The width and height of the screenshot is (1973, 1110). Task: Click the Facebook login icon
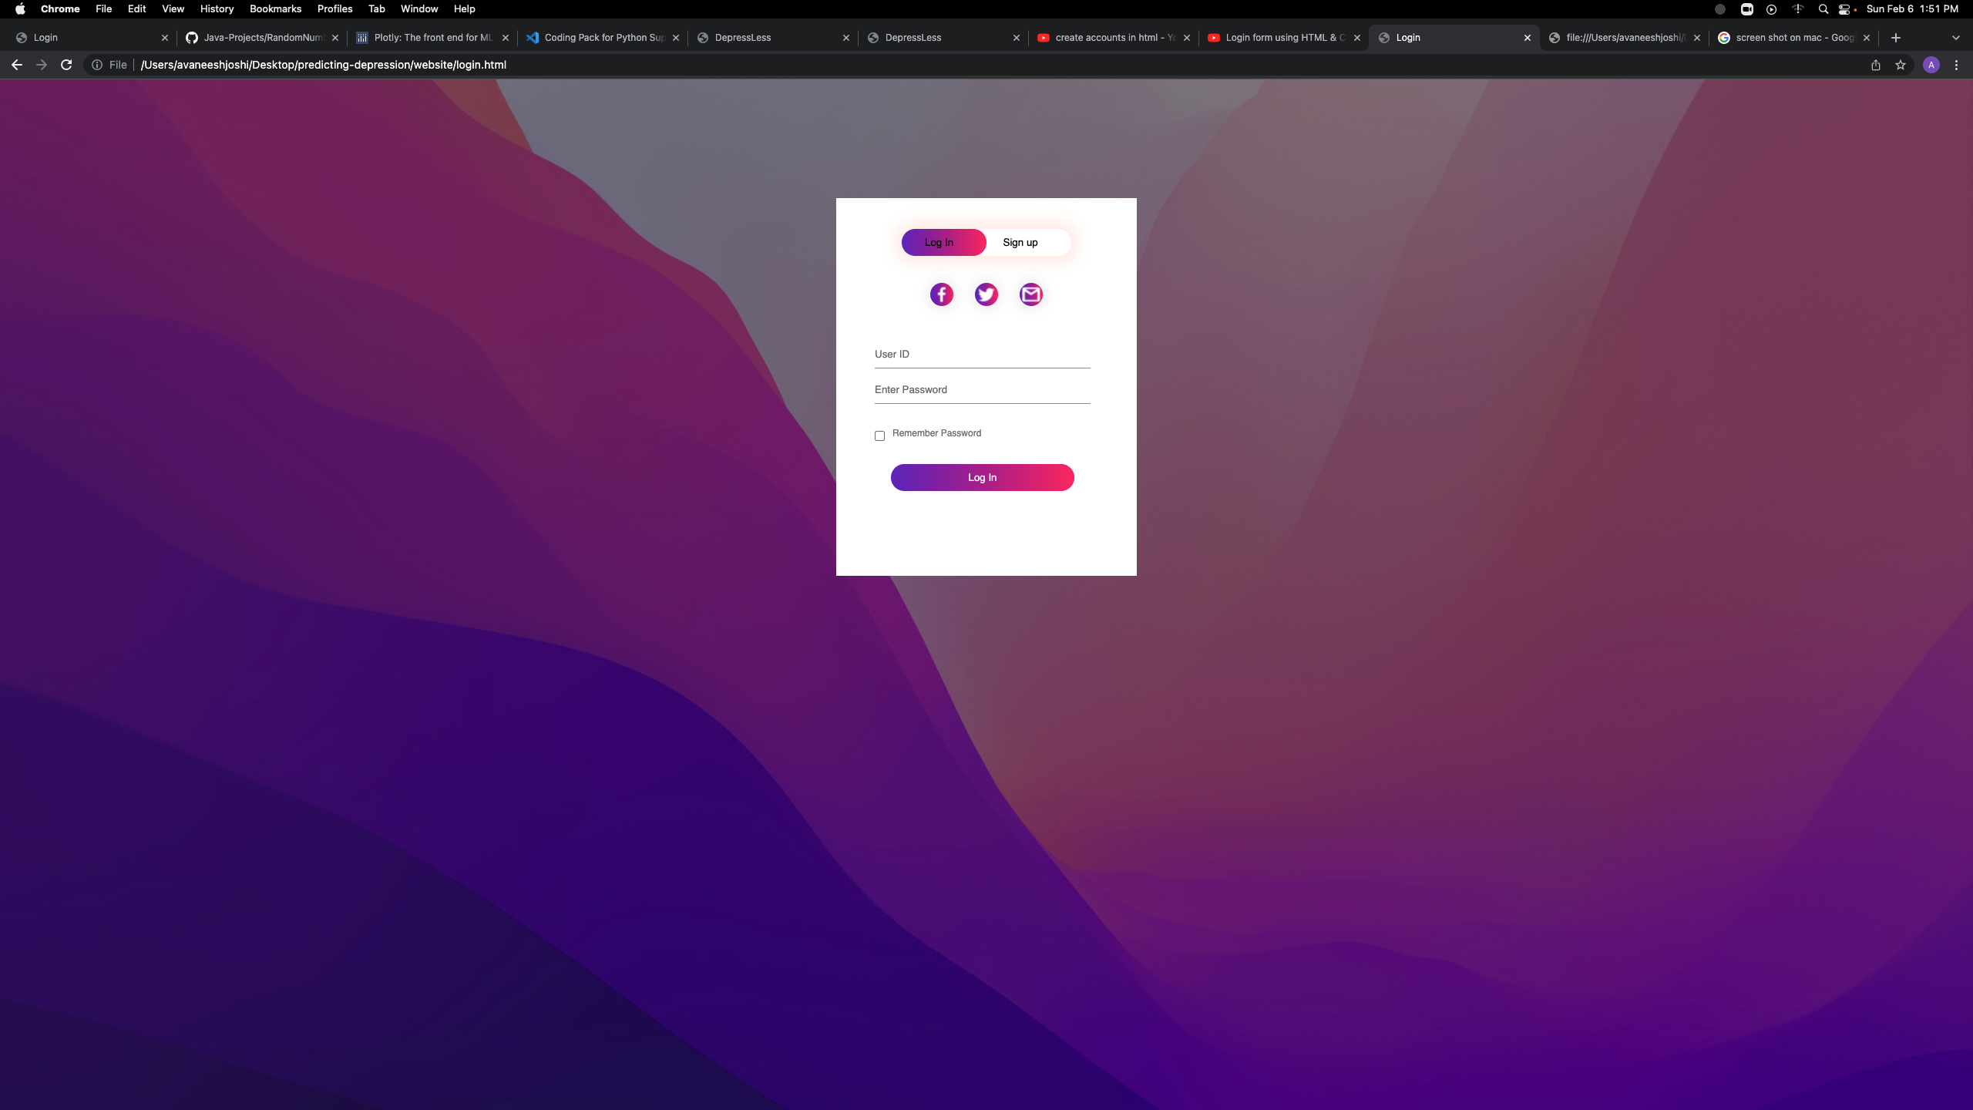941,294
